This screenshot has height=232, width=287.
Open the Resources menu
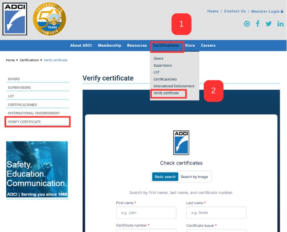137,45
